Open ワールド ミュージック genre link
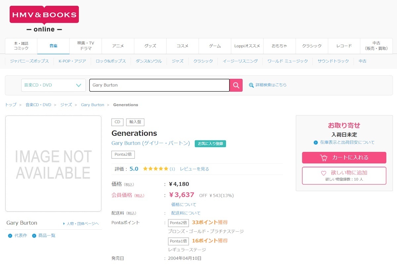Screen dimensions: 397x266 coord(287,61)
